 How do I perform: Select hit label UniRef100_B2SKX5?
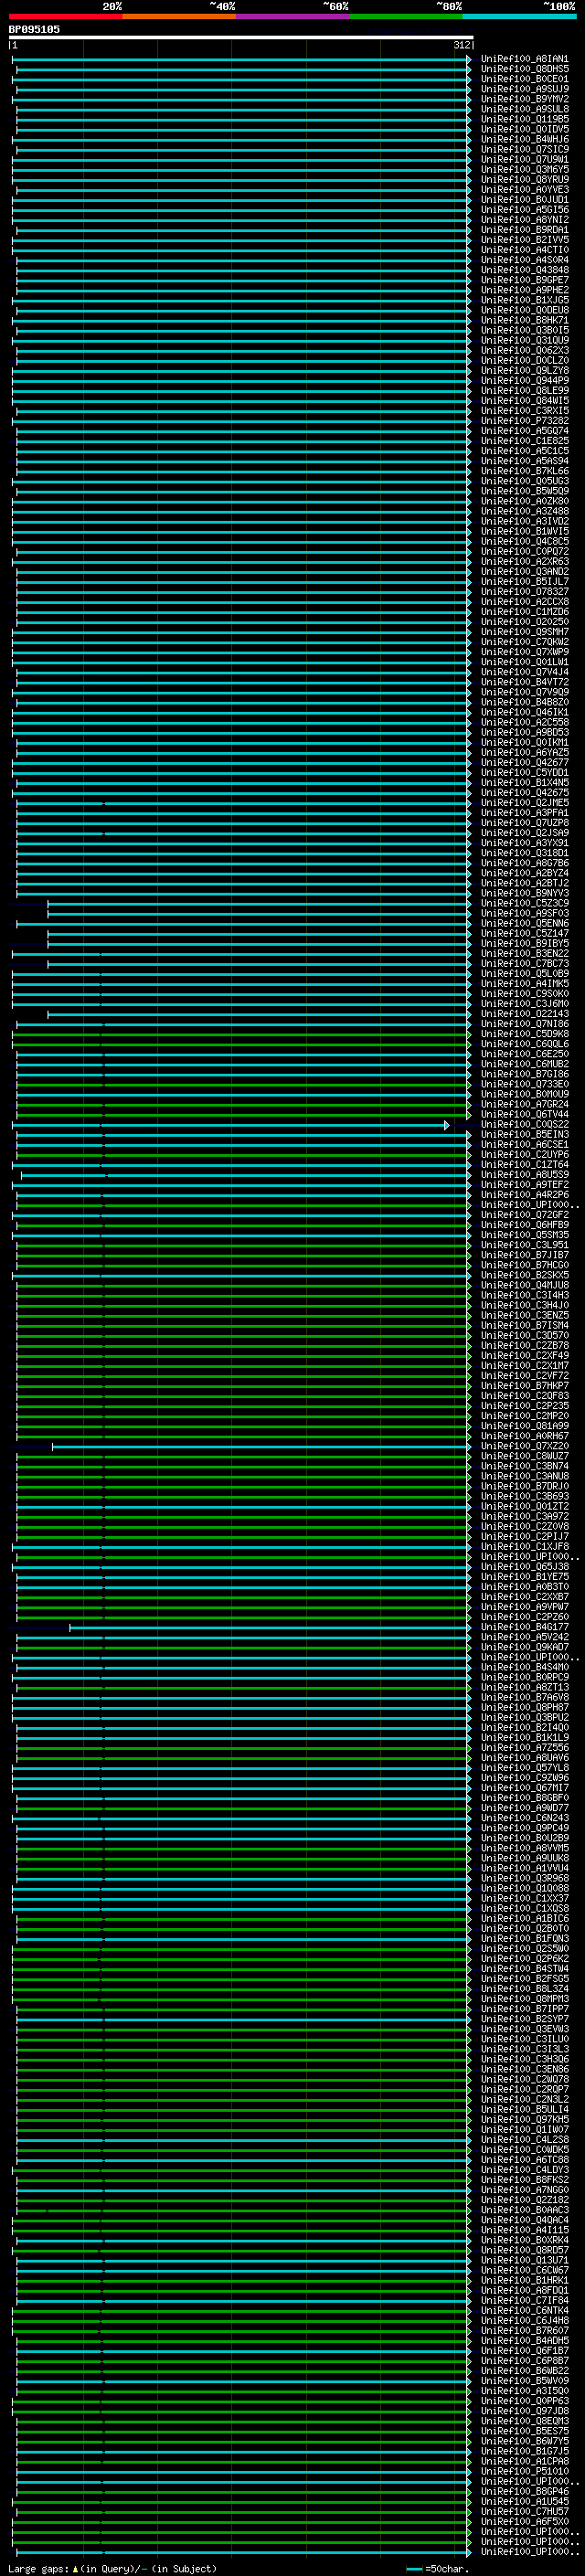[524, 1276]
